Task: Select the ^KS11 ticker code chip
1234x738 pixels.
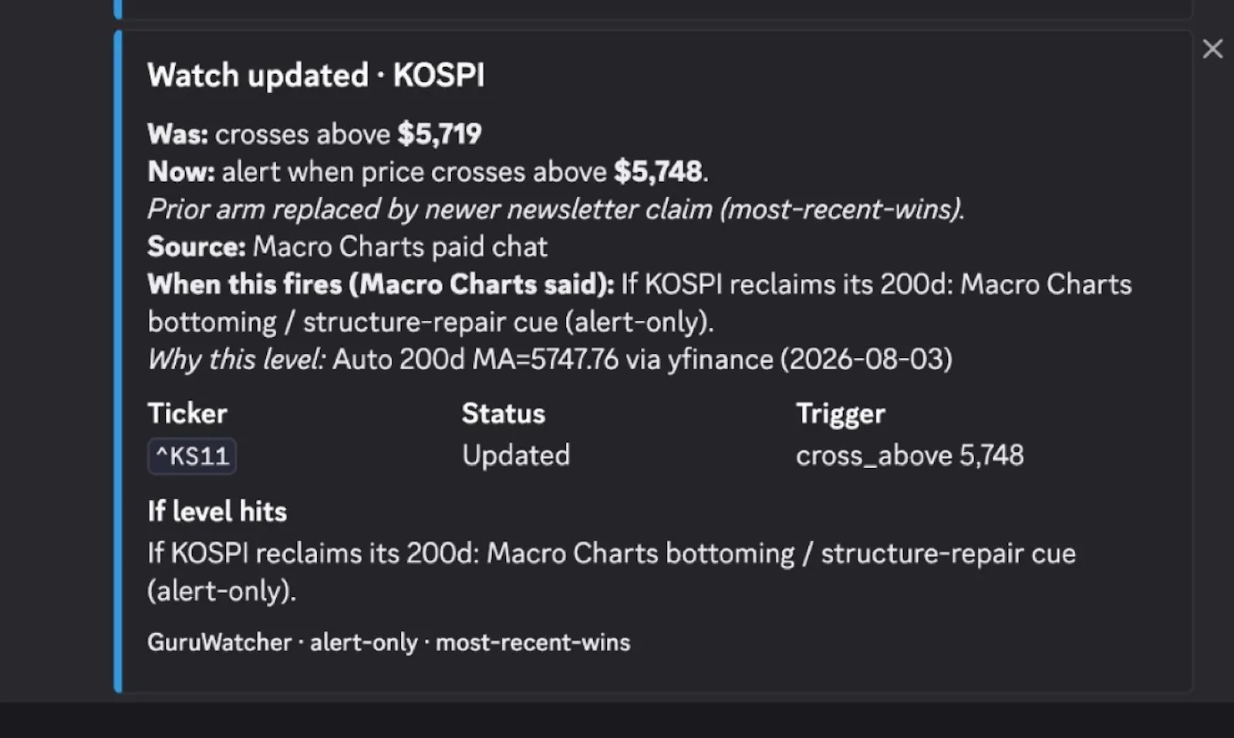Action: 192,456
